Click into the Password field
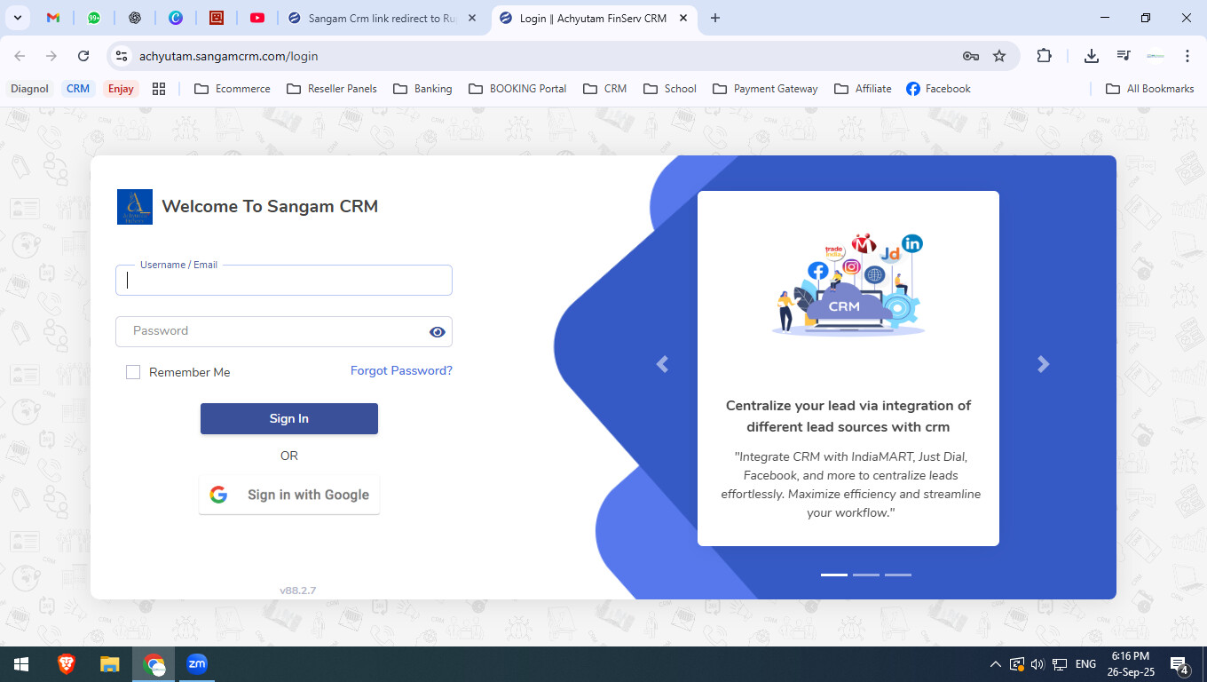The height and width of the screenshot is (682, 1207). [271, 331]
